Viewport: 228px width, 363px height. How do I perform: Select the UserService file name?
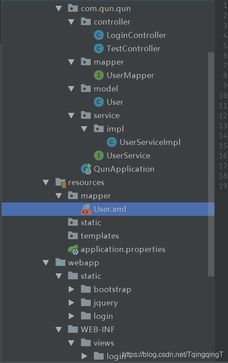(129, 156)
